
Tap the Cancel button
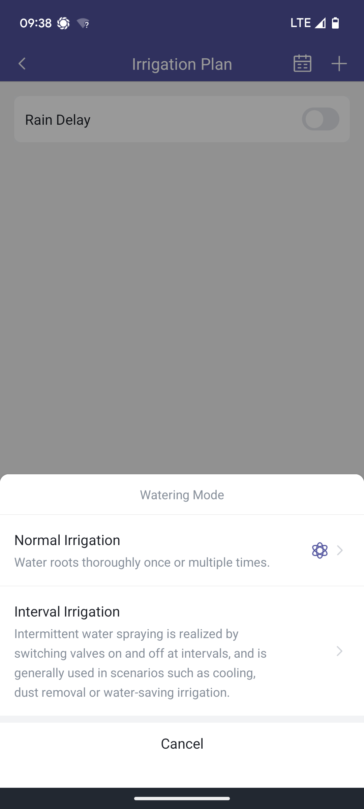pos(182,744)
